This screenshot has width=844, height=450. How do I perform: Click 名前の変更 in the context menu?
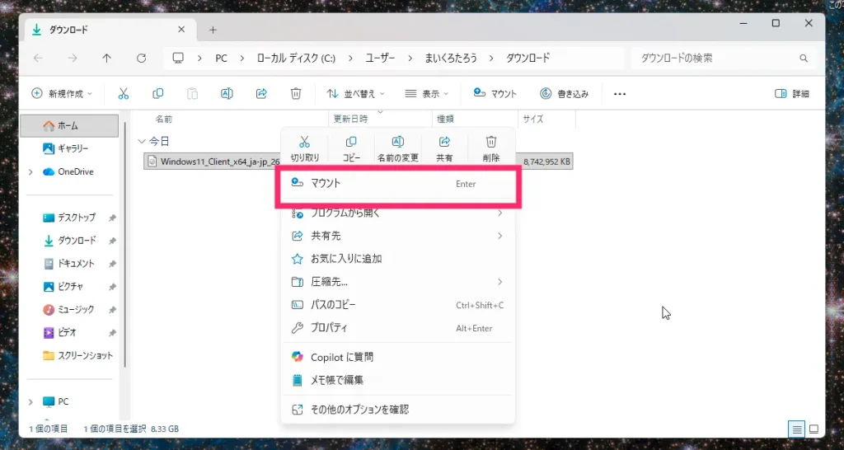pyautogui.click(x=398, y=148)
